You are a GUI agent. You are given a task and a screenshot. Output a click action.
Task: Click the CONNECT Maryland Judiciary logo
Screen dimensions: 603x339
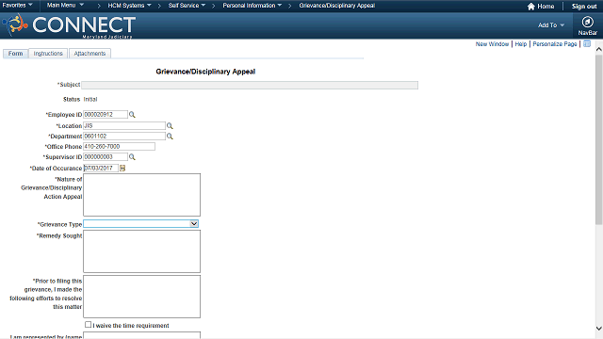pyautogui.click(x=69, y=25)
